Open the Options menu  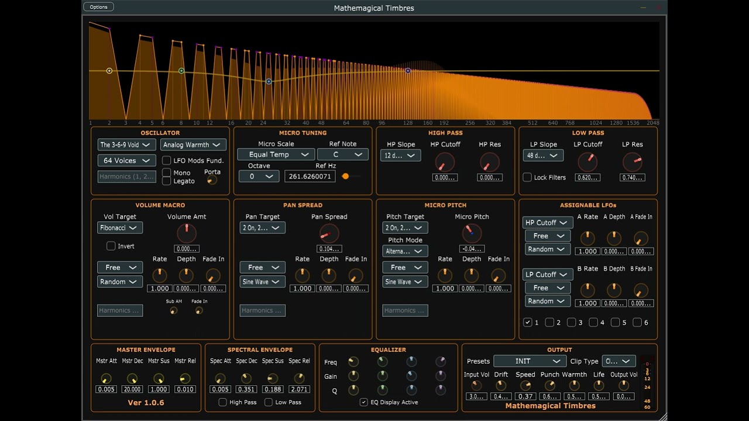point(98,7)
